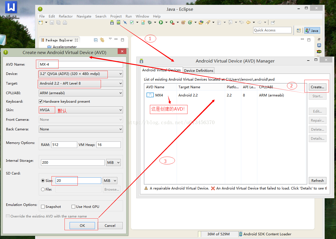Viewport: 336px width, 239px height.
Task: Open the WPS 'Android...' desktop shortcut
Action: coord(11,10)
